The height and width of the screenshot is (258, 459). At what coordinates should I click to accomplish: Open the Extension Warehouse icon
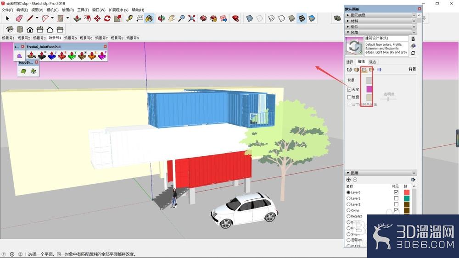point(213,18)
